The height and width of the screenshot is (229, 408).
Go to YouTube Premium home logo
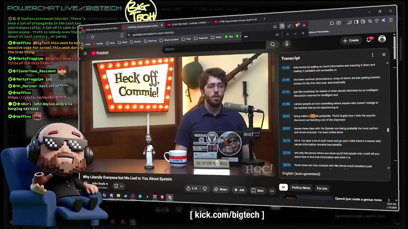(x=100, y=53)
